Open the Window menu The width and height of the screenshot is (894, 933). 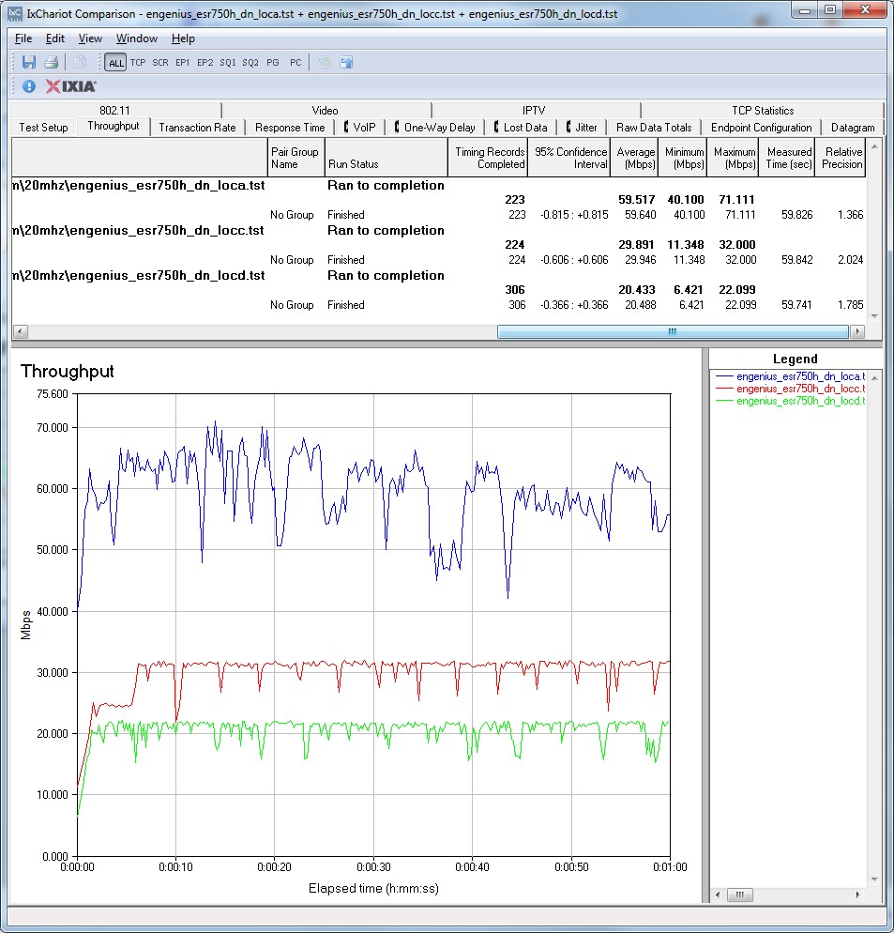[x=137, y=38]
